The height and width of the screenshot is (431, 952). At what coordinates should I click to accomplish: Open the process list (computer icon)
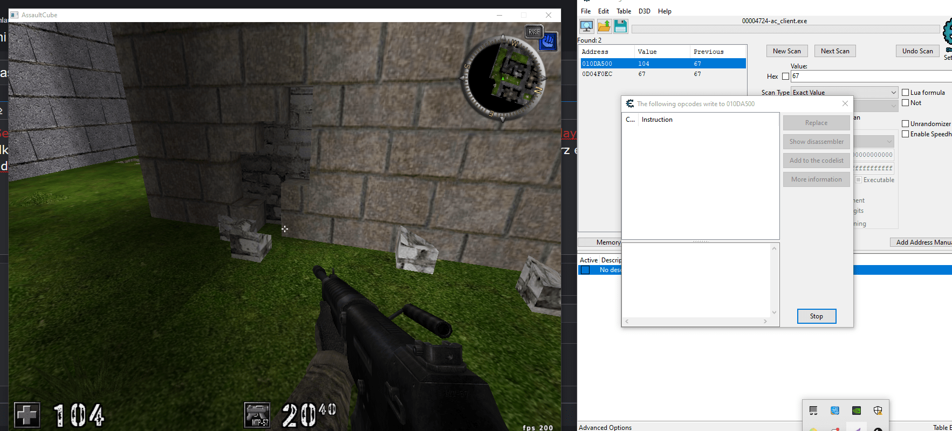[587, 26]
